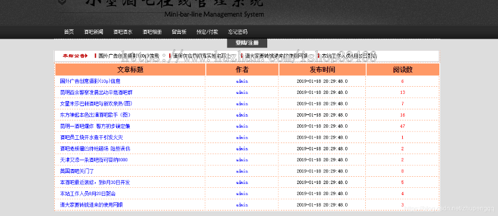
Task: Open the 酒吧相册 menu item
Action: point(152,32)
